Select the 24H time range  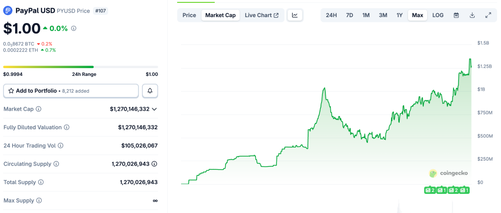tap(331, 15)
